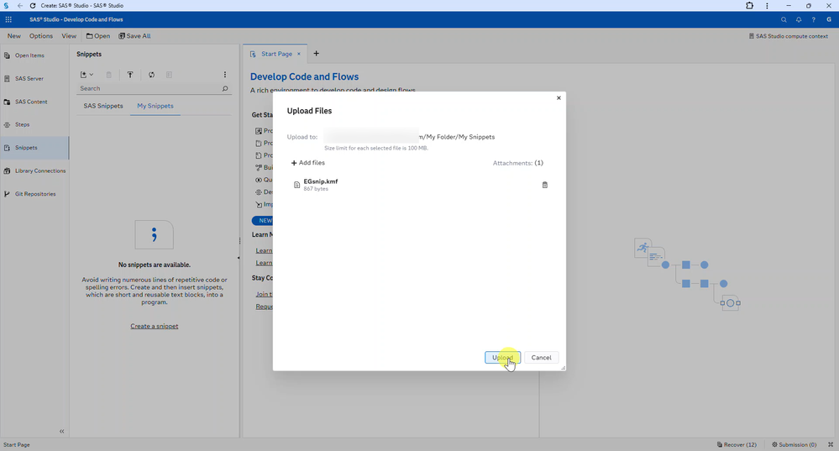Viewport: 839px width, 451px height.
Task: Select Snippets in the sidebar
Action: point(34,148)
